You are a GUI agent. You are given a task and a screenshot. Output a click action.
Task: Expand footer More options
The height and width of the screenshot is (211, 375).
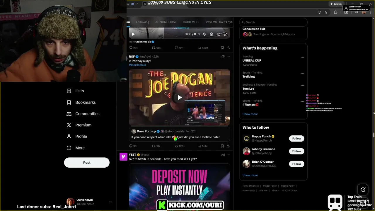point(275,190)
